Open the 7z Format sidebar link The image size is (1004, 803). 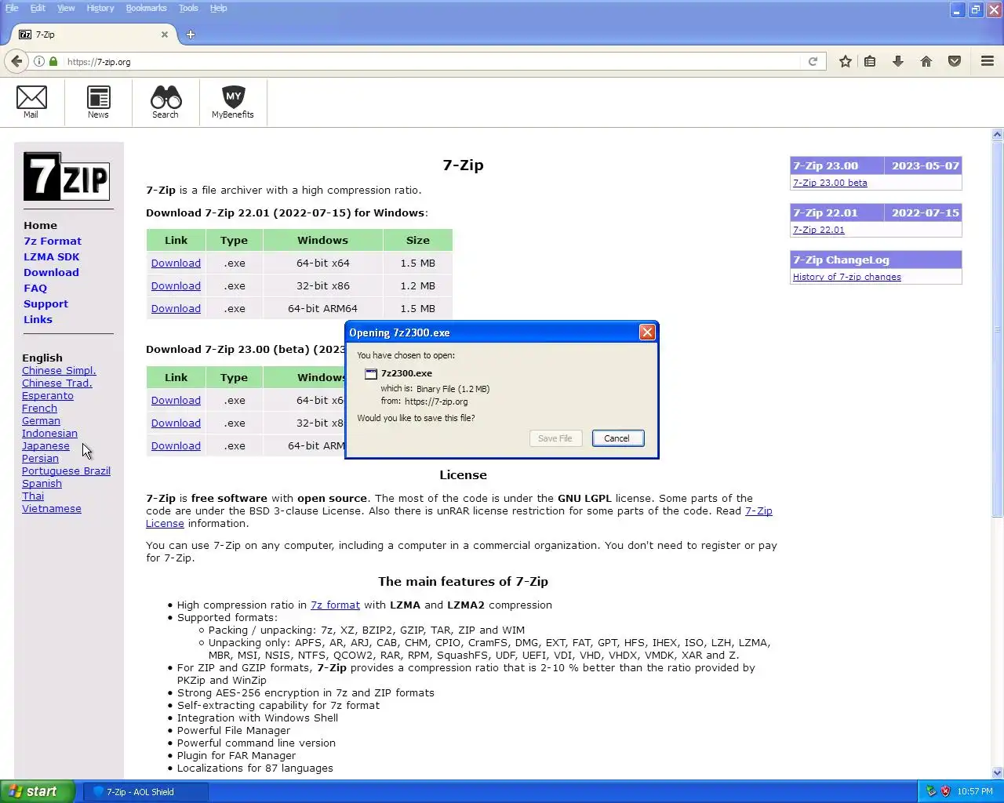coord(53,242)
